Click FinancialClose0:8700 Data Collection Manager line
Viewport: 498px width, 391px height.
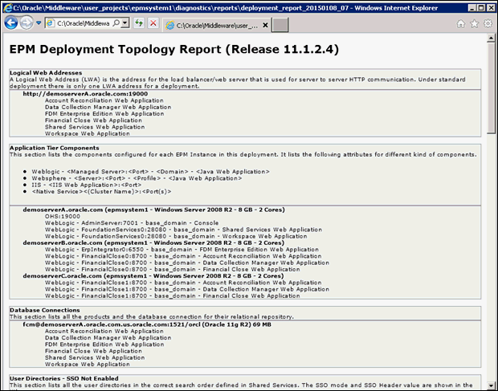pos(187,263)
